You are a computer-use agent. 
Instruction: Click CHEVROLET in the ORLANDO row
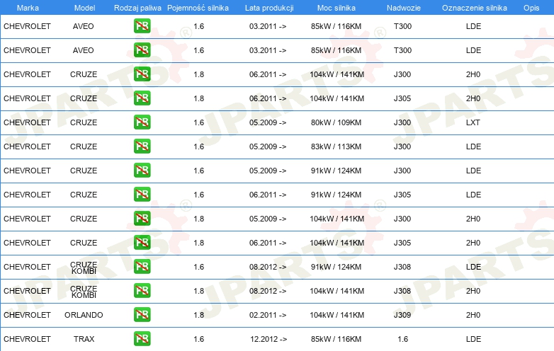[x=27, y=315]
